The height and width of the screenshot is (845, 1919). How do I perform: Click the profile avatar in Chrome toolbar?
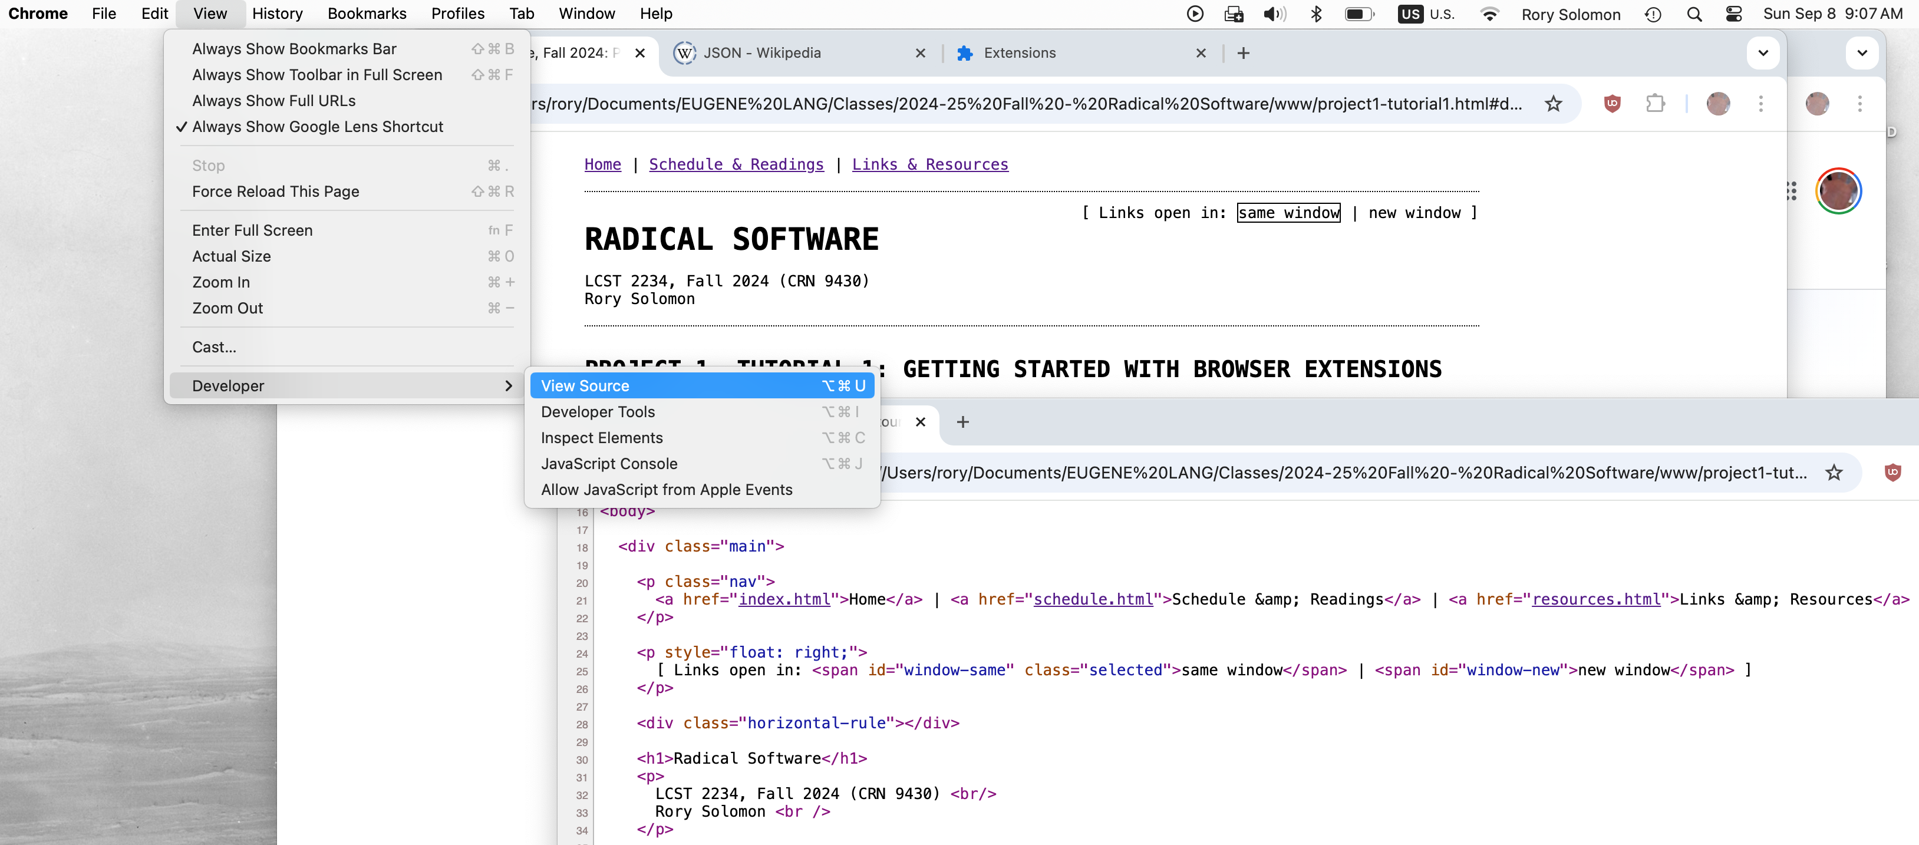[1718, 104]
